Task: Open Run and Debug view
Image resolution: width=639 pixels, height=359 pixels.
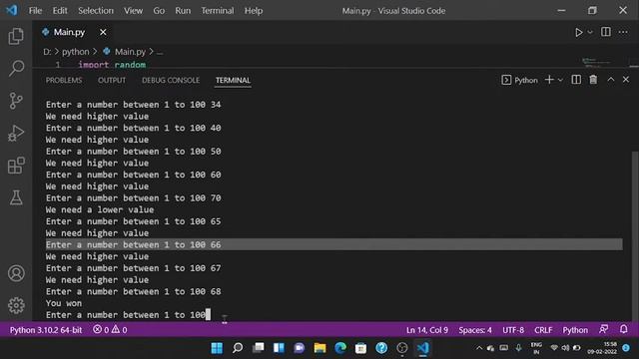Action: point(16,133)
